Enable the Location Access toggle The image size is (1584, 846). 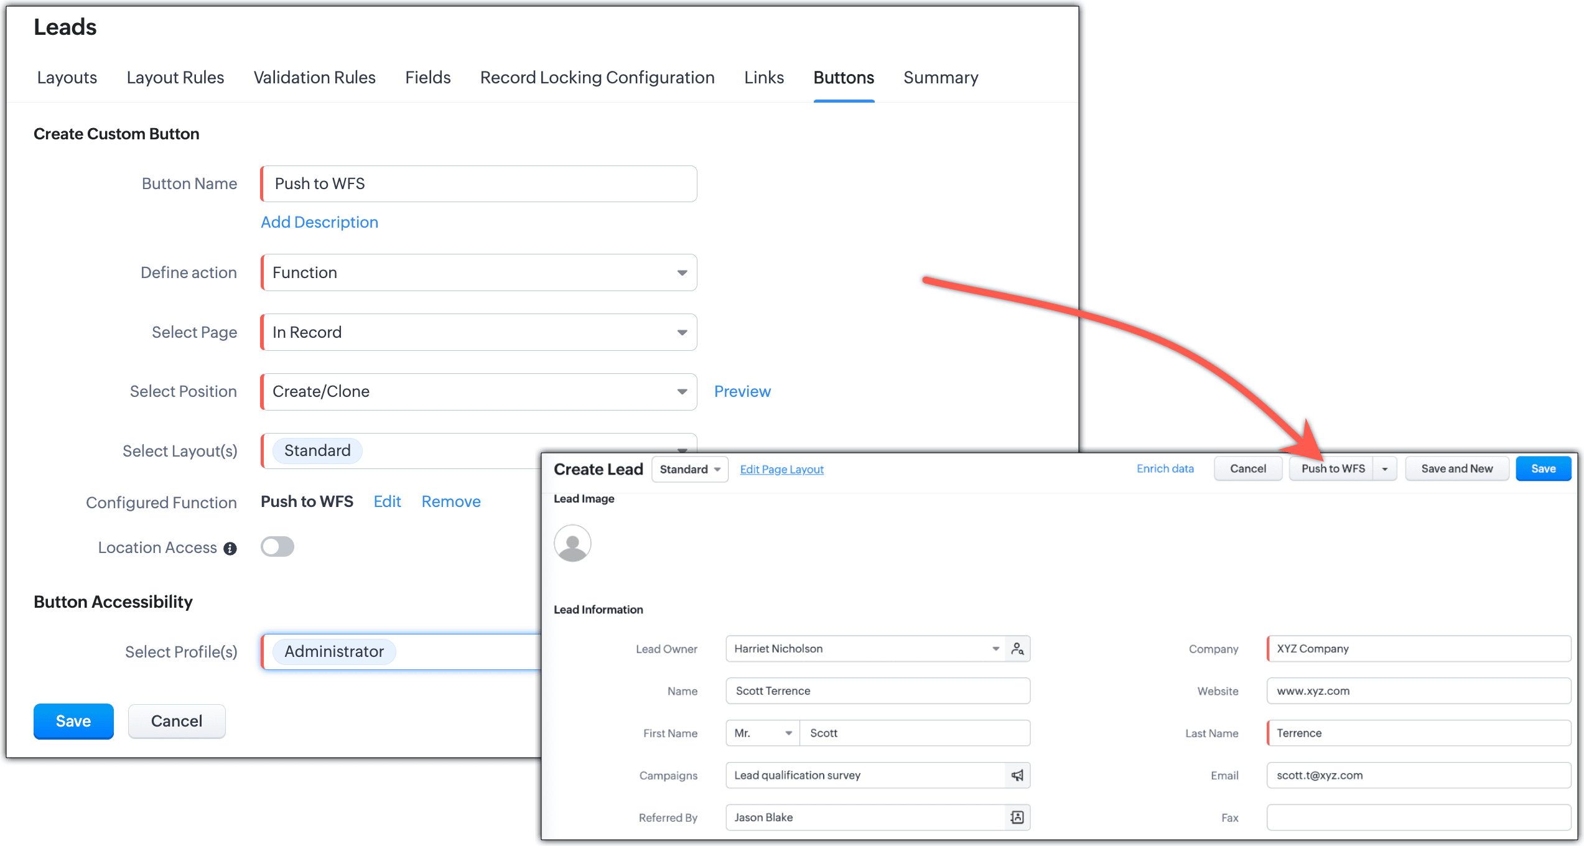pos(277,547)
